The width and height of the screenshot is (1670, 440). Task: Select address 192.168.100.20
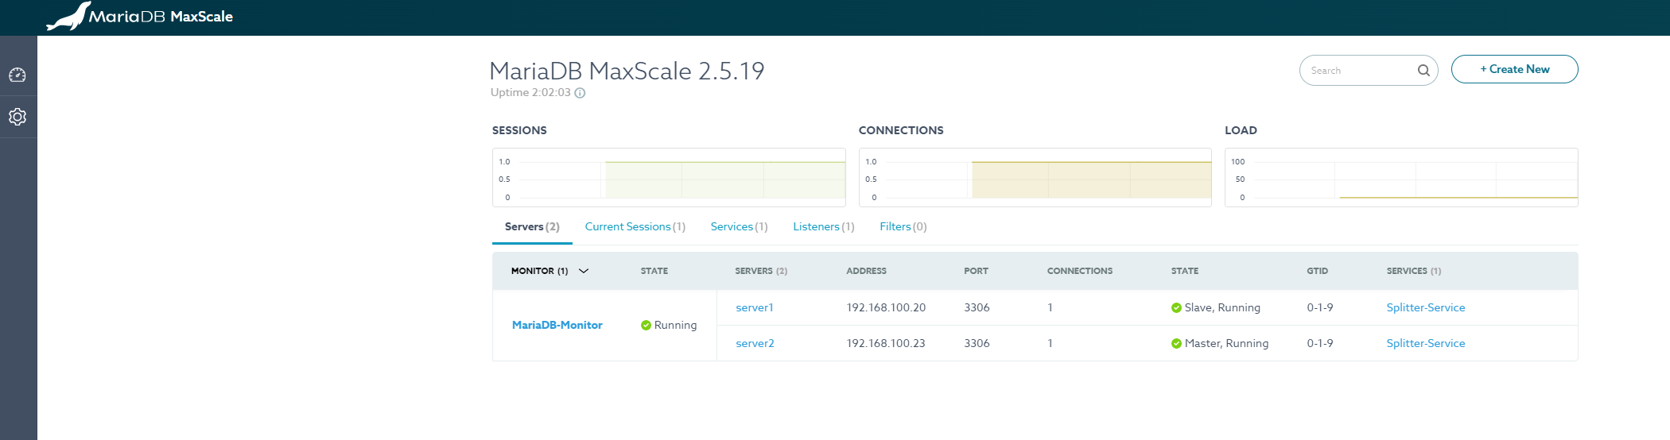(x=886, y=307)
